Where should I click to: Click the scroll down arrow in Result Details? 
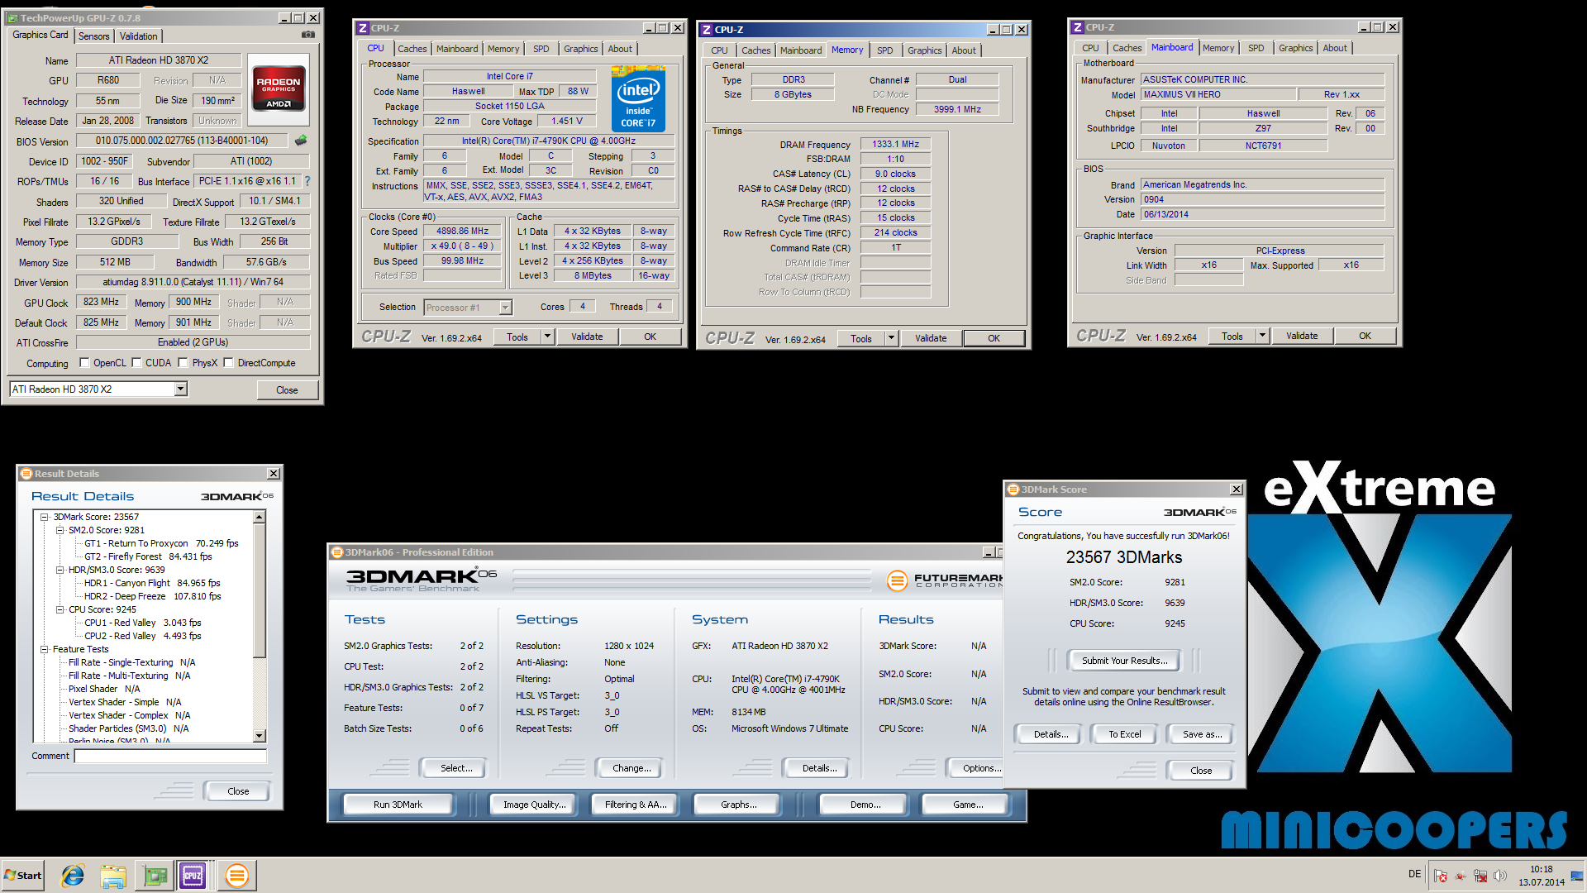pyautogui.click(x=259, y=735)
